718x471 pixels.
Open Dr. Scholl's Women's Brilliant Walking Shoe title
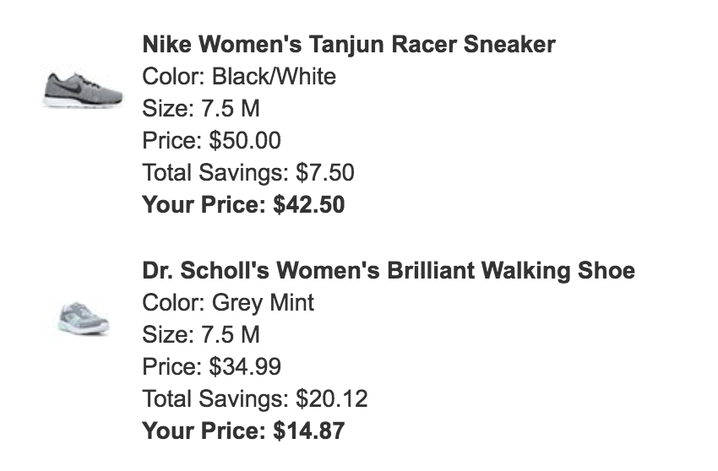coord(389,270)
